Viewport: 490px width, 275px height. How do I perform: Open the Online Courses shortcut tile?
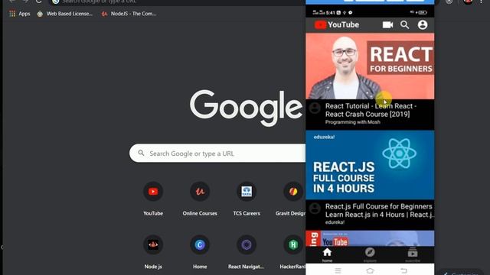click(200, 199)
